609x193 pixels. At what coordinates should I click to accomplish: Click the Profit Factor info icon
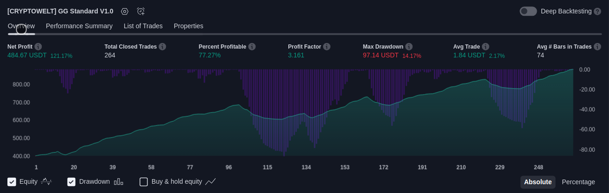(x=327, y=47)
